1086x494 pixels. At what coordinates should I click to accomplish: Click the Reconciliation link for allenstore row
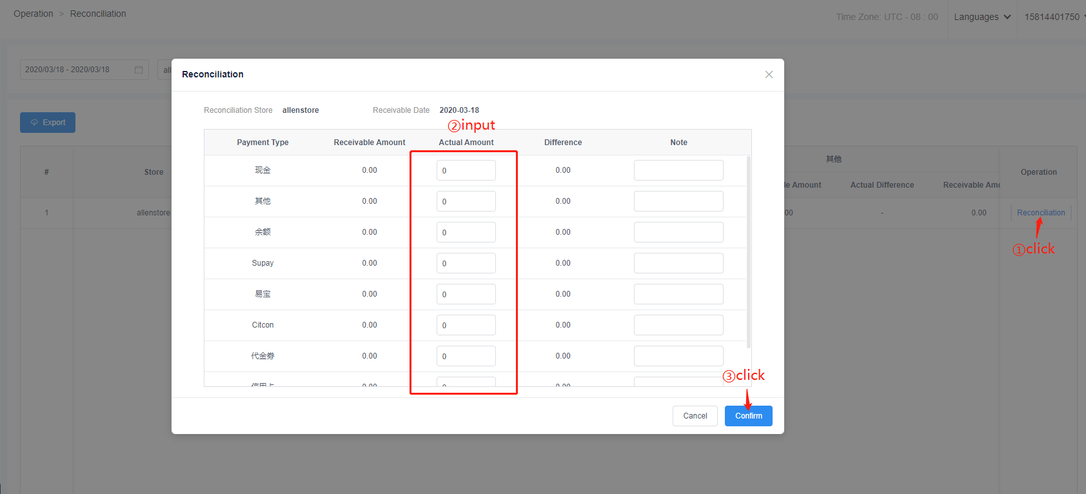[1040, 213]
